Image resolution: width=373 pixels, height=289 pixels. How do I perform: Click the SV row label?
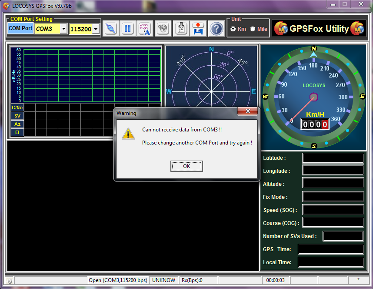(x=17, y=116)
